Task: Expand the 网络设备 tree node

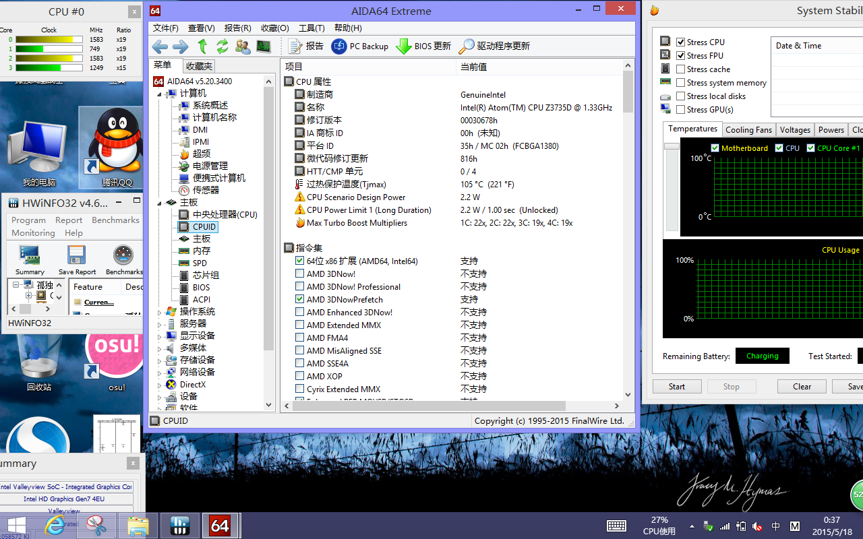Action: click(160, 373)
